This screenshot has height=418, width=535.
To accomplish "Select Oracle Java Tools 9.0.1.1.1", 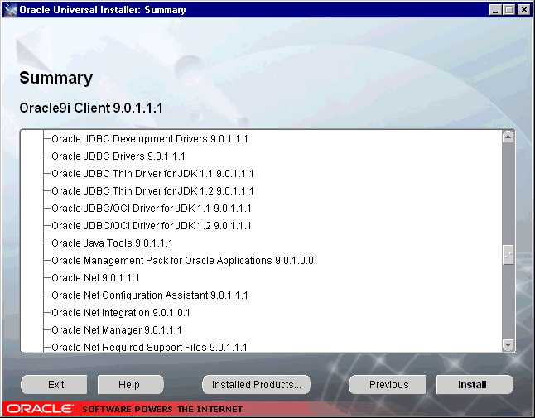I will 112,243.
